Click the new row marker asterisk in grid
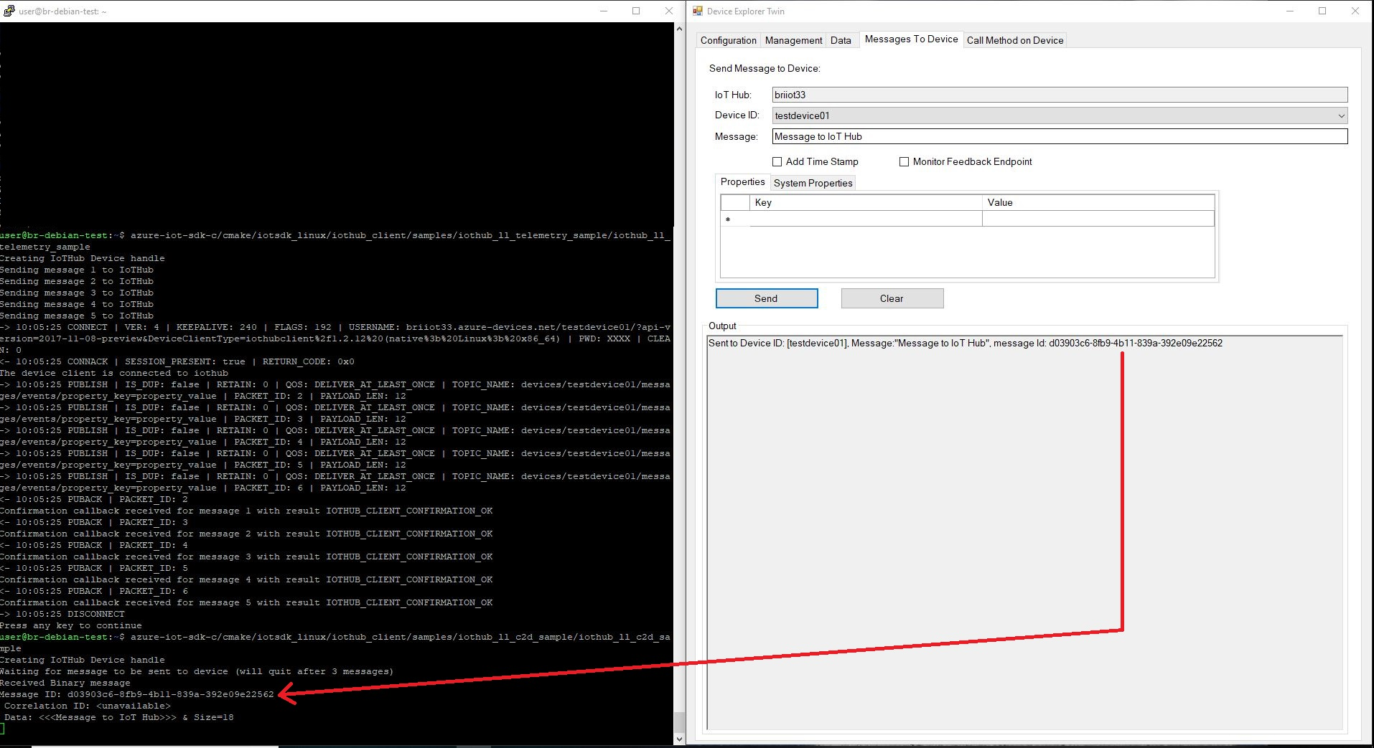 click(x=728, y=219)
